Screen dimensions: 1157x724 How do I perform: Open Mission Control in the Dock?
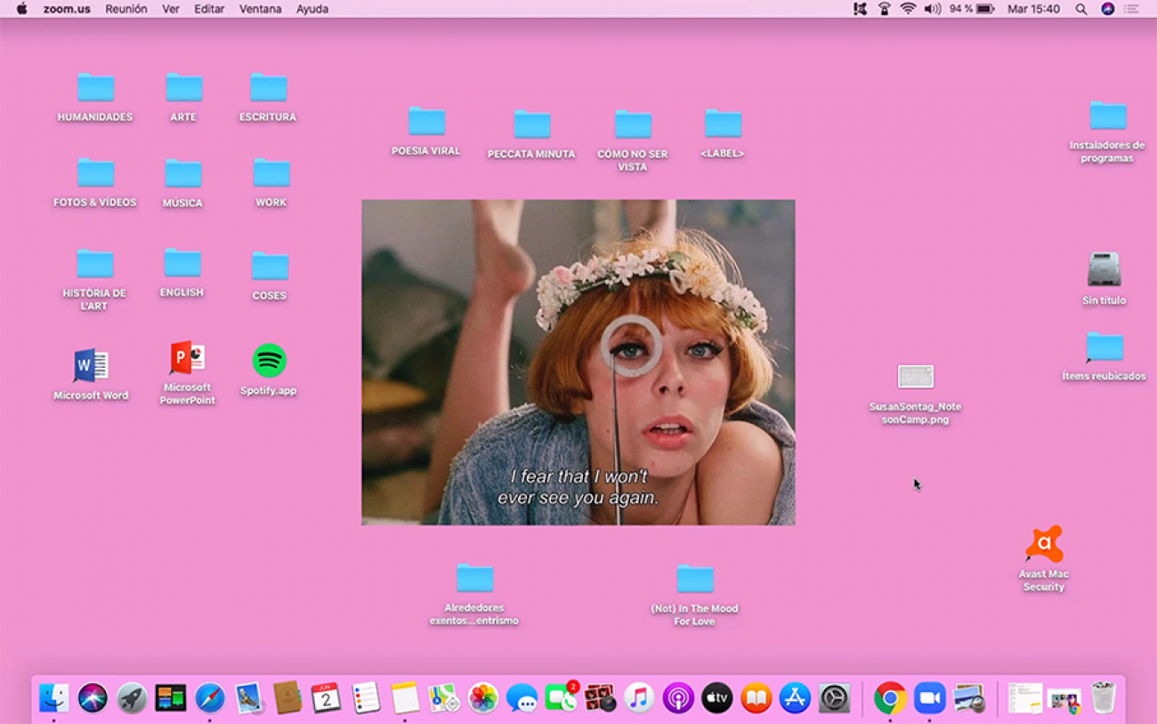(170, 698)
